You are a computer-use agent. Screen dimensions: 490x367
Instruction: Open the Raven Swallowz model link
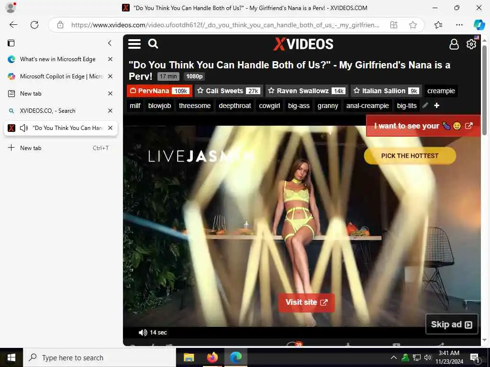(x=307, y=91)
